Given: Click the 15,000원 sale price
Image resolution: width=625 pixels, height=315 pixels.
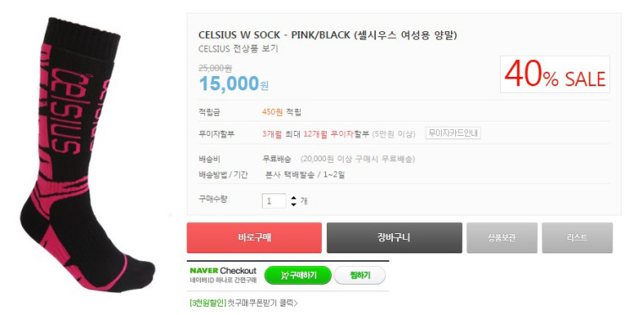Looking at the screenshot, I should point(234,84).
